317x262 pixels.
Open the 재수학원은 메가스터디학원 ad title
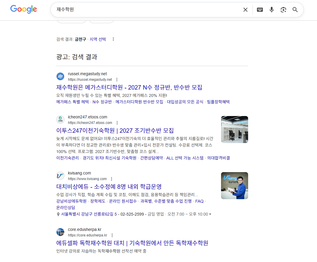tap(129, 87)
